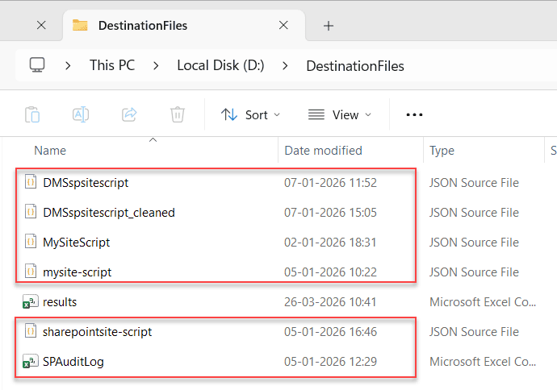This screenshot has width=557, height=390.
Task: Expand chevron before This PC
Action: tap(68, 65)
